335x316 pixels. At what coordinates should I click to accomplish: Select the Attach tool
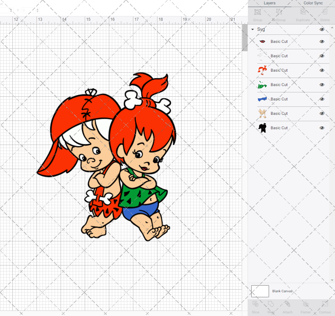pyautogui.click(x=287, y=304)
